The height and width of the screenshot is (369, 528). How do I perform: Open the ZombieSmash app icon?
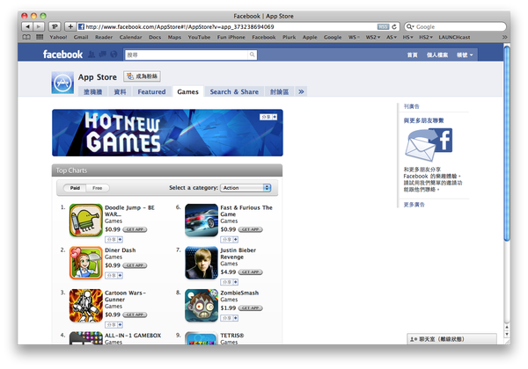coord(202,306)
